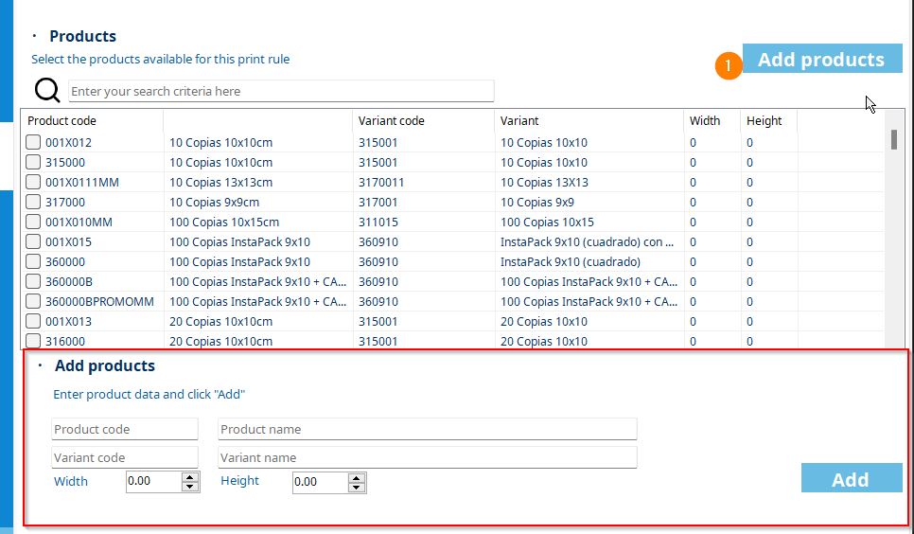Tick the checkbox for product 317000
This screenshot has height=534, width=914.
tap(33, 202)
